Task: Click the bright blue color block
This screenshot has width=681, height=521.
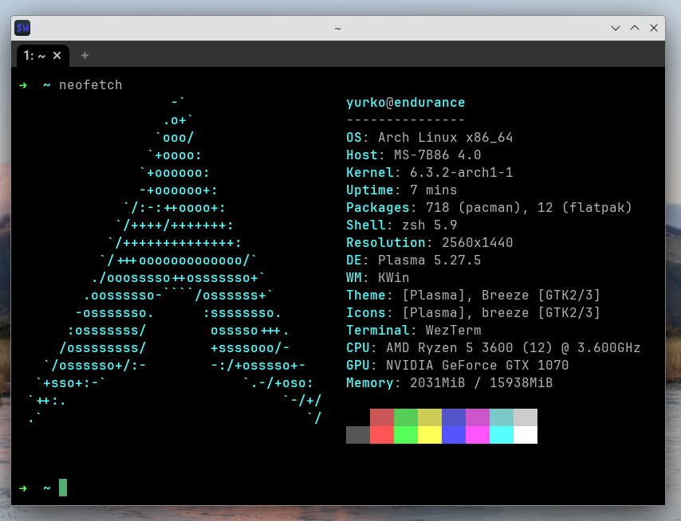Action: [x=454, y=435]
